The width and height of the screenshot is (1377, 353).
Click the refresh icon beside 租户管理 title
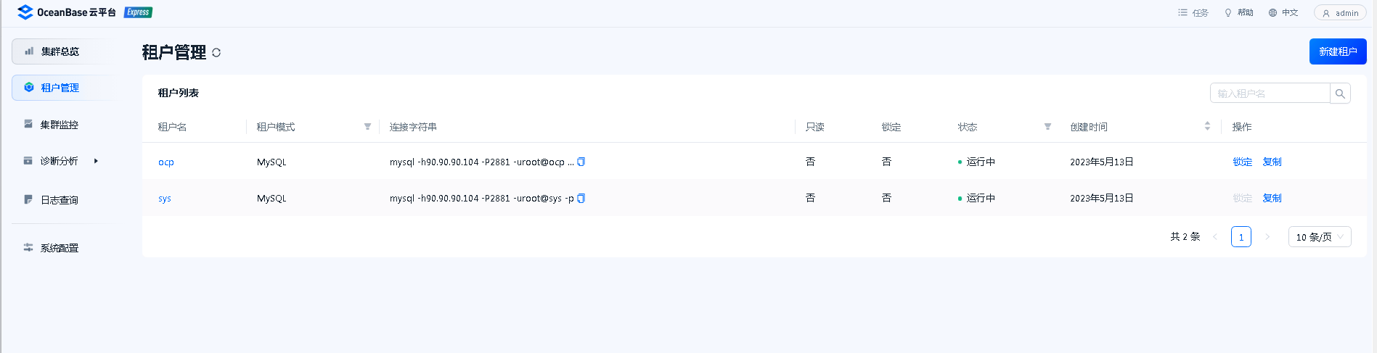pyautogui.click(x=216, y=53)
